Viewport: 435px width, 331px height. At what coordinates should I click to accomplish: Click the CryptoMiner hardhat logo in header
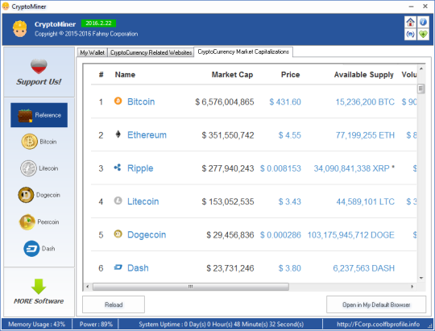point(20,29)
